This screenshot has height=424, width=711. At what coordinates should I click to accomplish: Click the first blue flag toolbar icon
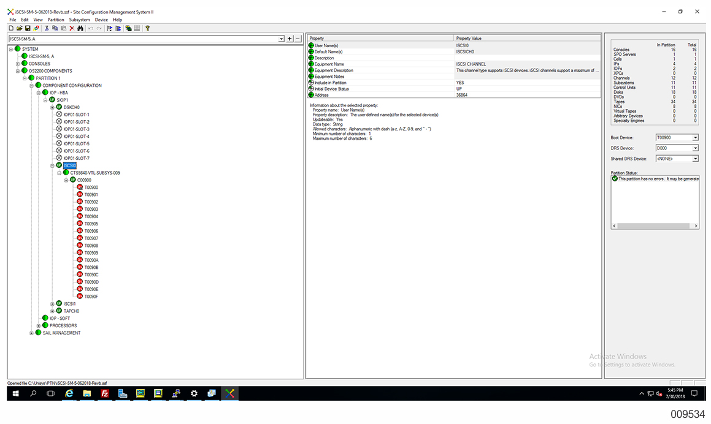coord(110,28)
